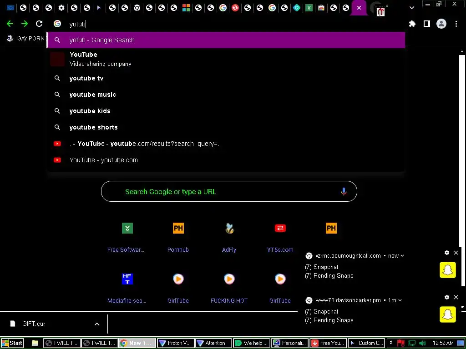Screen dimensions: 466x349
Task: Open settings for the vzrmc.ooumoughtcall.com notification
Action: coord(447,253)
